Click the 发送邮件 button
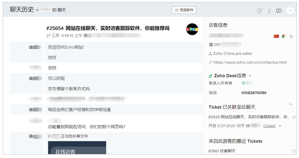299x158 pixels. coord(184,10)
